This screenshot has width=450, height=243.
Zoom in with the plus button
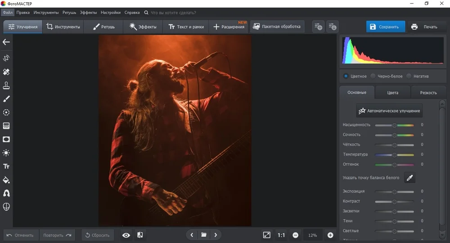330,235
